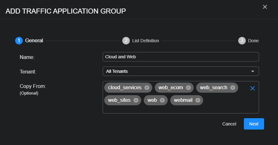278x145 pixels.
Task: Remove the cloud_services chip
Action: [x=147, y=88]
